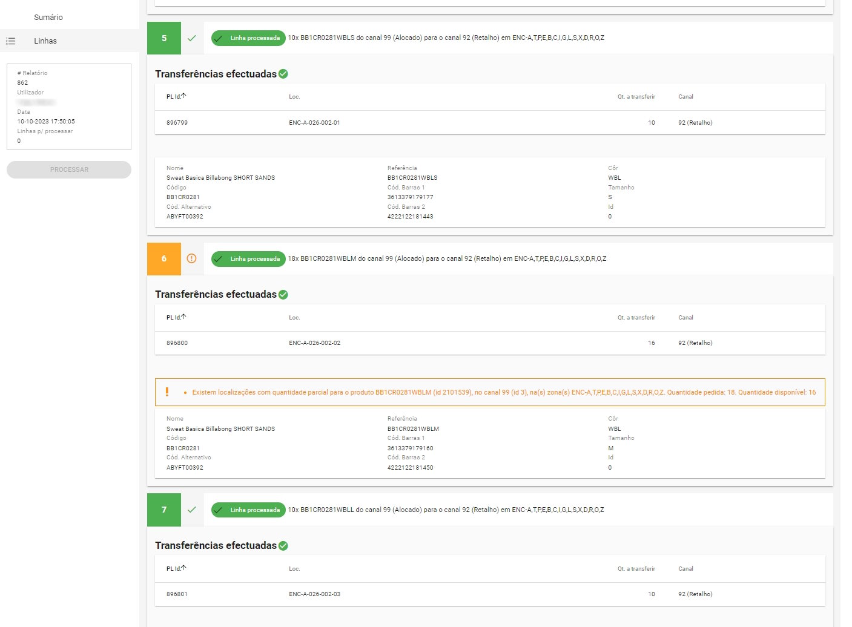
Task: Click the green line number 5 badge
Action: (x=164, y=38)
